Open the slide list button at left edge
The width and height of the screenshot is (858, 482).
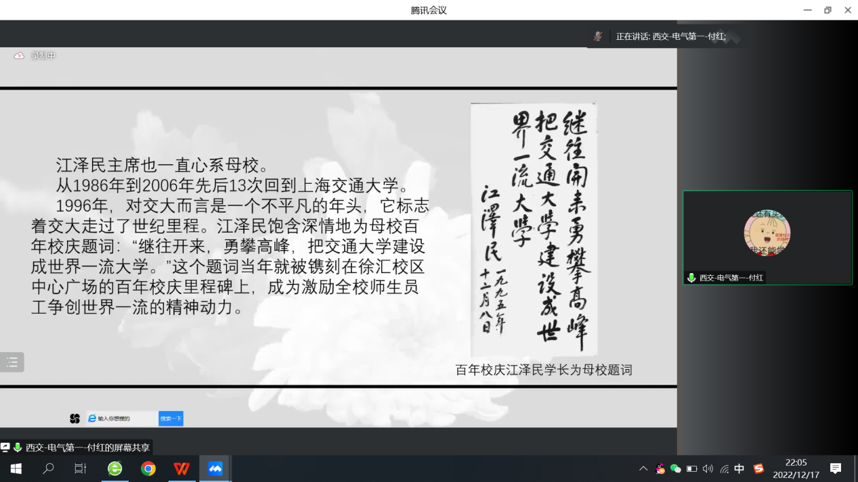pos(12,362)
